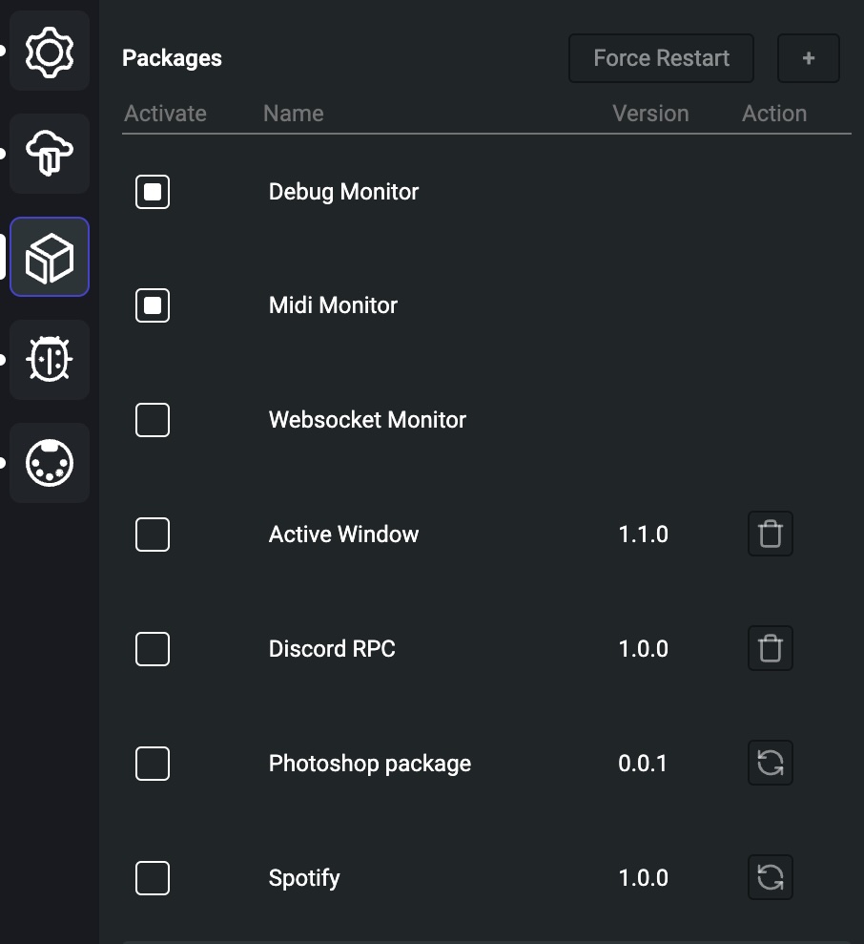Refresh the Spotify package
Image resolution: width=864 pixels, height=944 pixels.
click(x=771, y=877)
